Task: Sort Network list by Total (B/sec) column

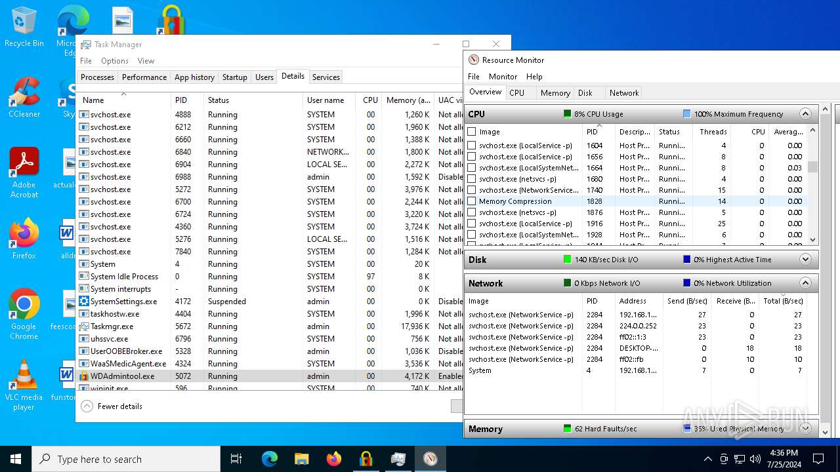Action: point(784,301)
